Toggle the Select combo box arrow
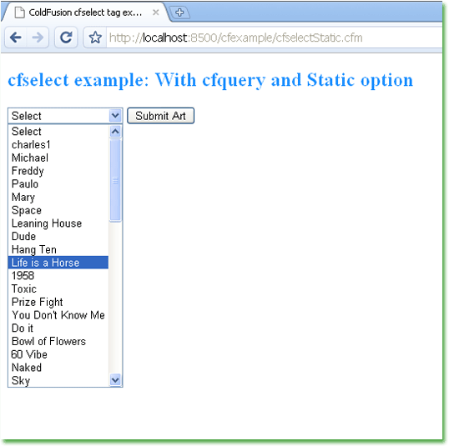This screenshot has width=449, height=446. (115, 116)
